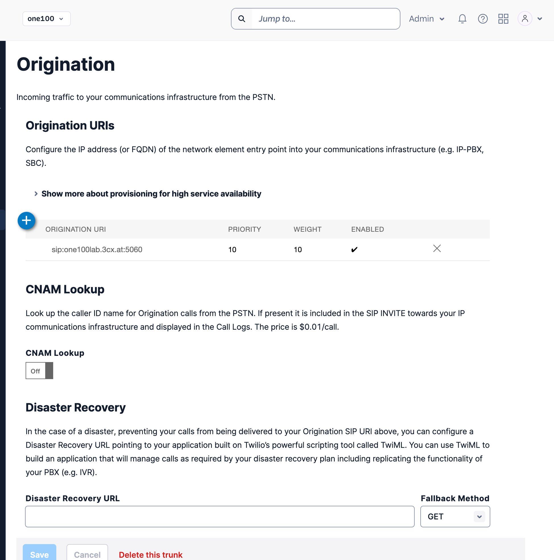Open the products grid icon
The image size is (554, 560).
[503, 19]
